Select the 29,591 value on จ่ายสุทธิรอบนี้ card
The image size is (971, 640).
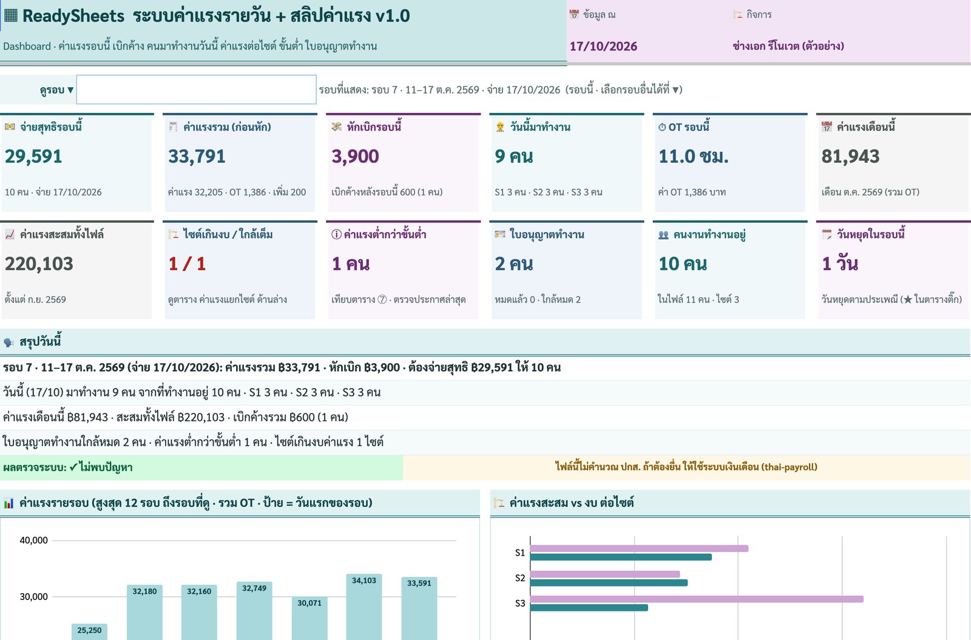[33, 157]
